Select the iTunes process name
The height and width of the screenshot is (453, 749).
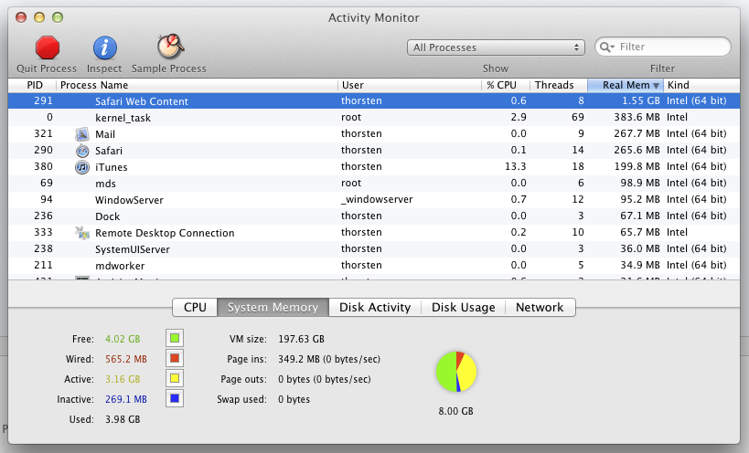click(x=112, y=167)
